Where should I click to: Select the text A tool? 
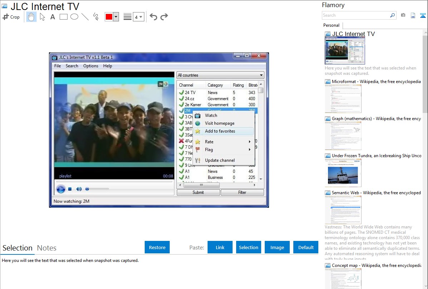[x=53, y=17]
